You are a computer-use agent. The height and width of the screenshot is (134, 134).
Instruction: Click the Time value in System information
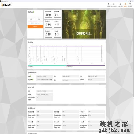pos(96,76)
